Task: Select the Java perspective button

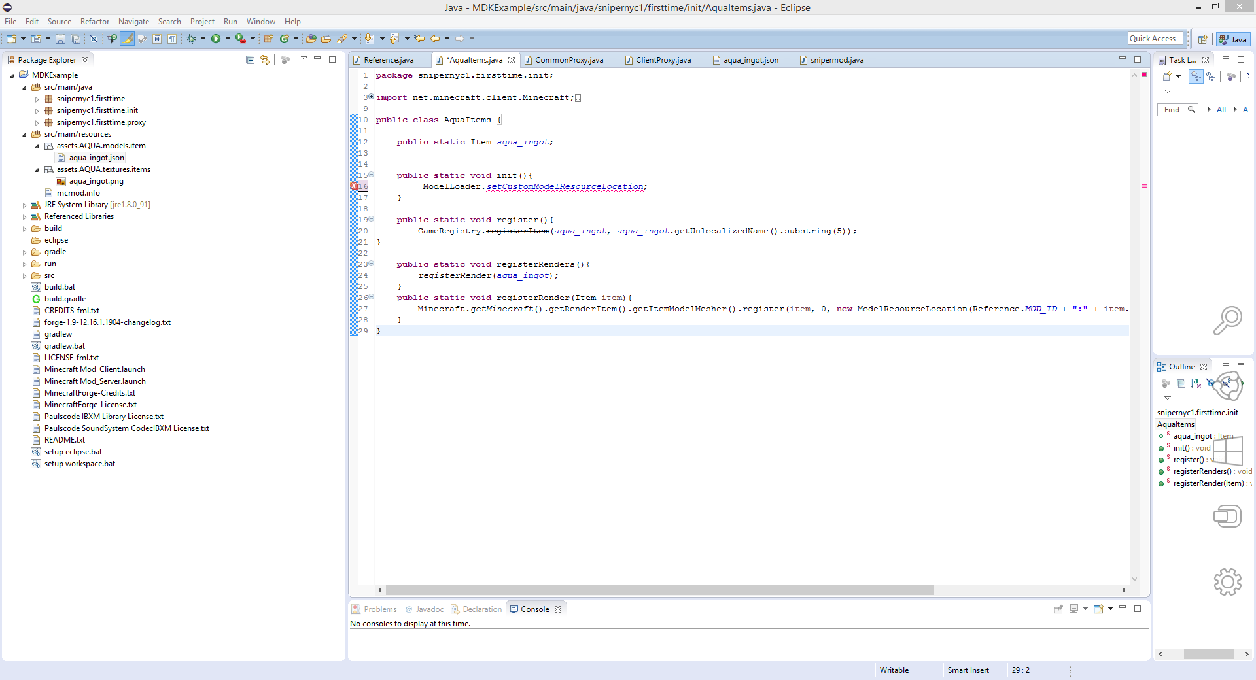Action: [x=1232, y=39]
